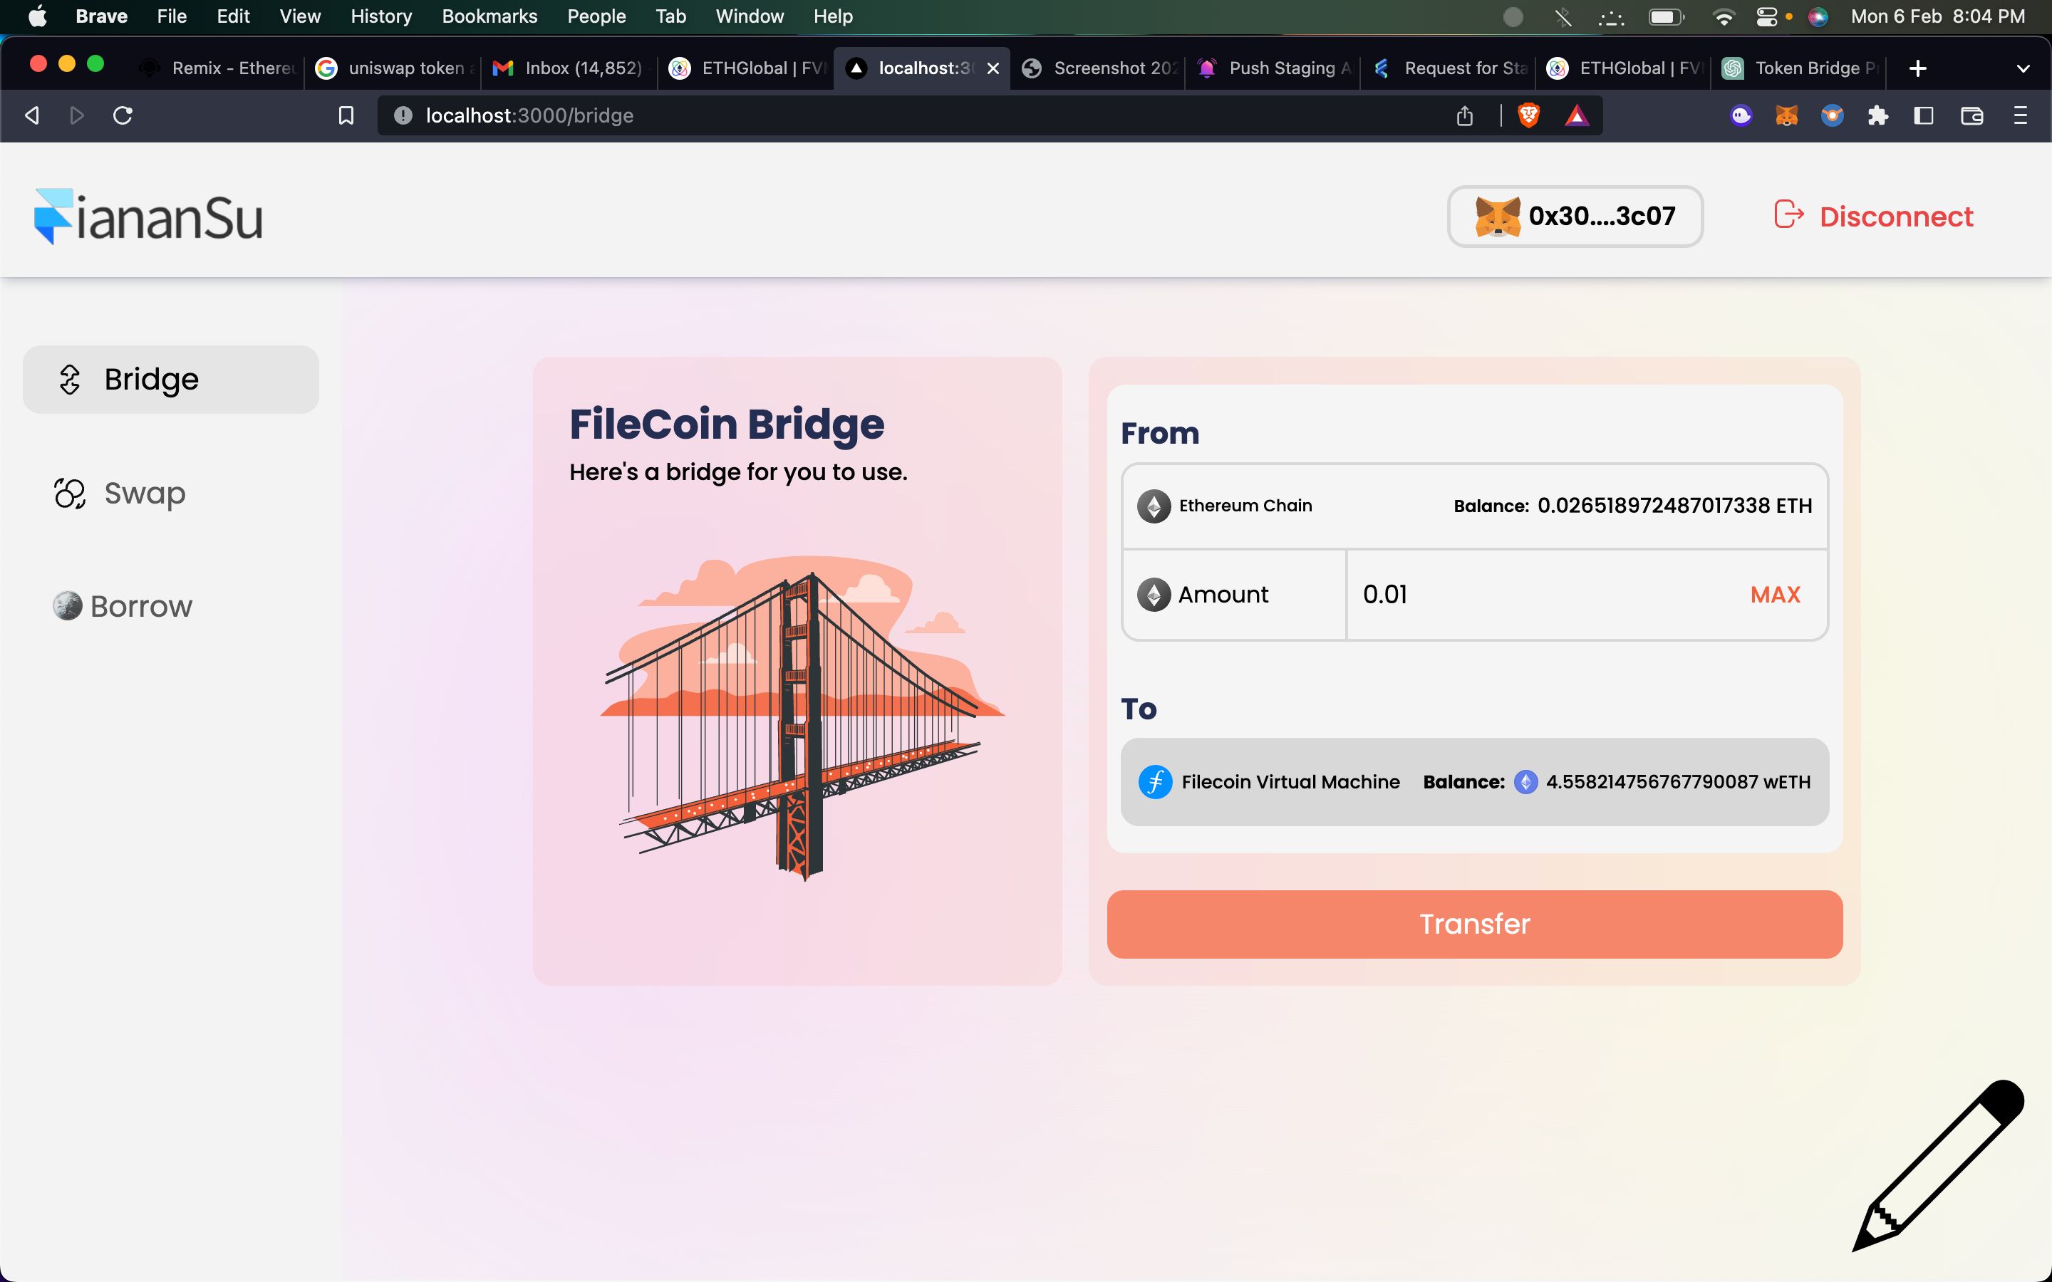Image resolution: width=2052 pixels, height=1282 pixels.
Task: Select Bridge tab in left sidebar
Action: (x=172, y=378)
